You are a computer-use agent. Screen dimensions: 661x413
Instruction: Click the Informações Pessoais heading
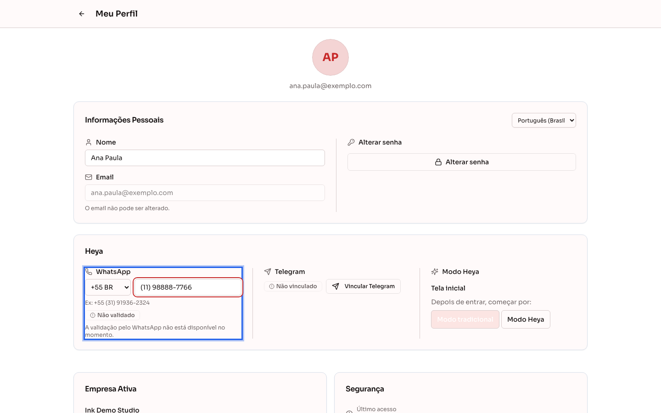point(124,120)
